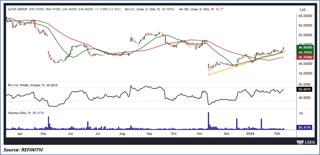This screenshot has height=155, width=320.
Task: Click the 65.6010 value beside RSI legend
Action: (x=52, y=86)
